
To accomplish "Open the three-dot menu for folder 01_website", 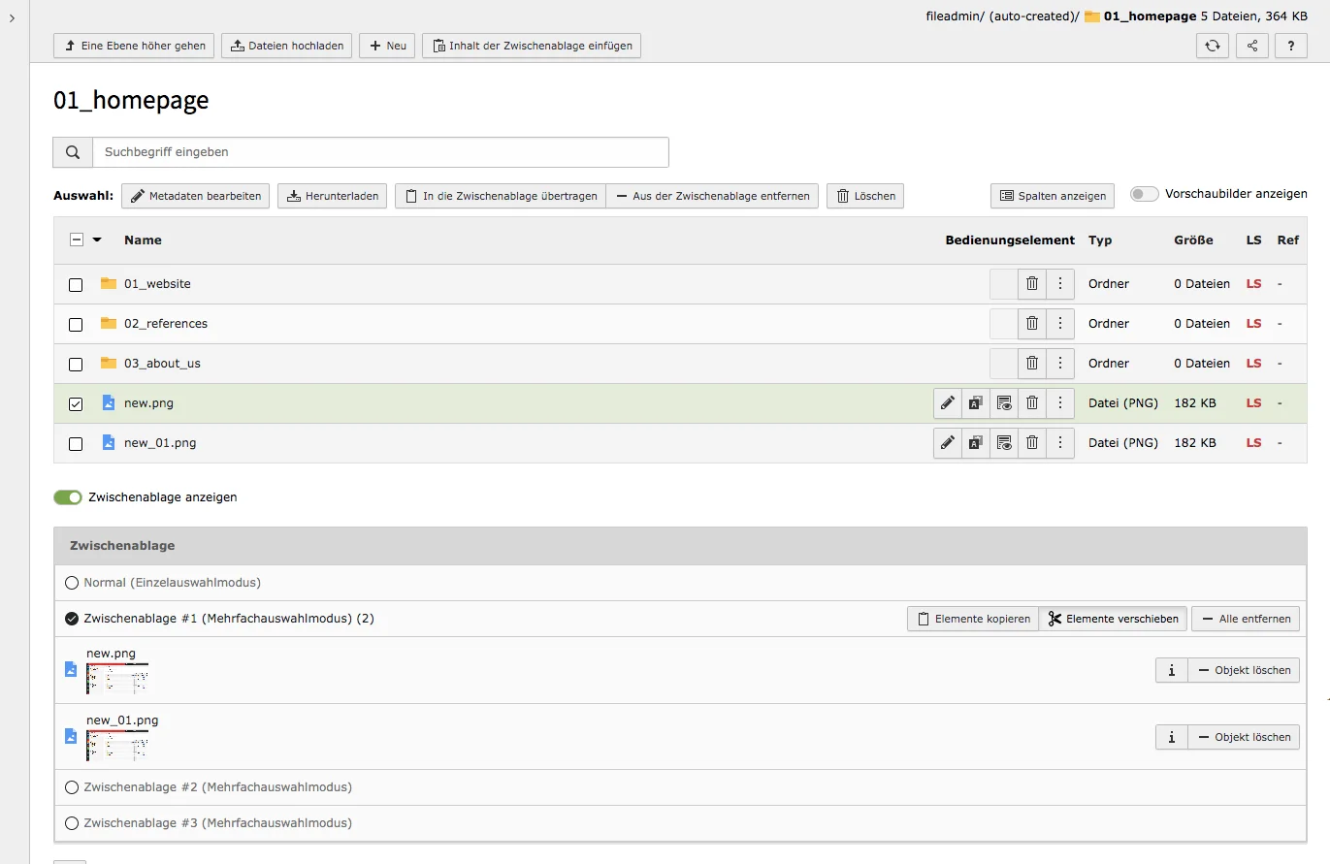I will [x=1059, y=283].
